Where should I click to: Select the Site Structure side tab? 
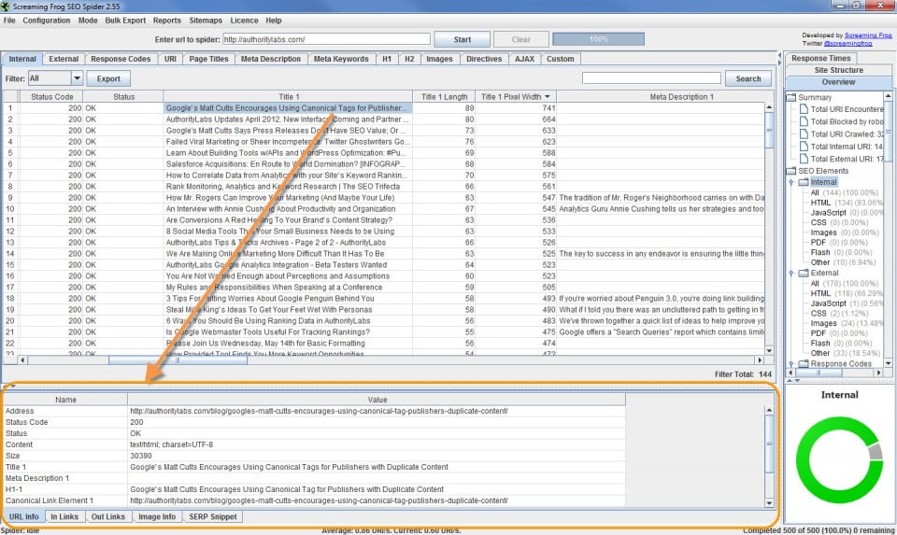839,70
